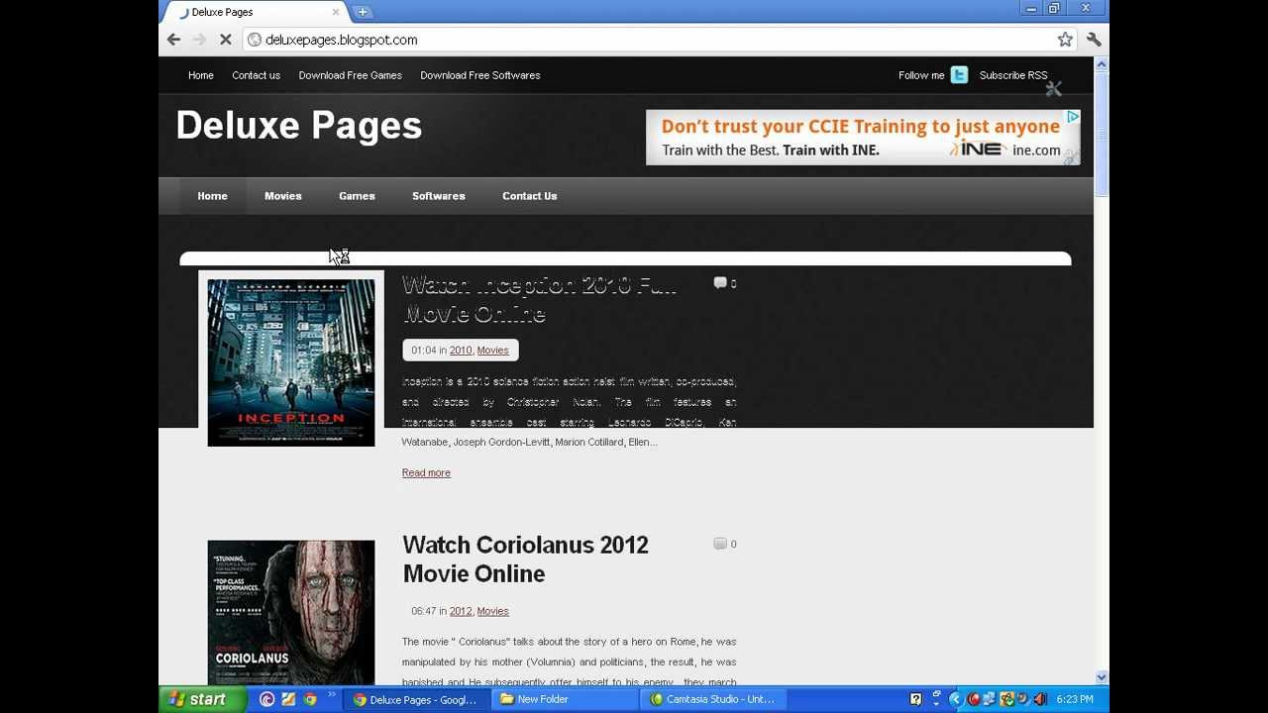Click the help question mark tray icon
This screenshot has width=1268, height=713.
(x=915, y=699)
